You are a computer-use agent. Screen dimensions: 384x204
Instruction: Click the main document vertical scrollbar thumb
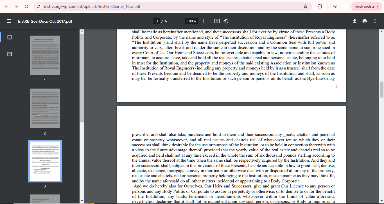tap(381, 89)
